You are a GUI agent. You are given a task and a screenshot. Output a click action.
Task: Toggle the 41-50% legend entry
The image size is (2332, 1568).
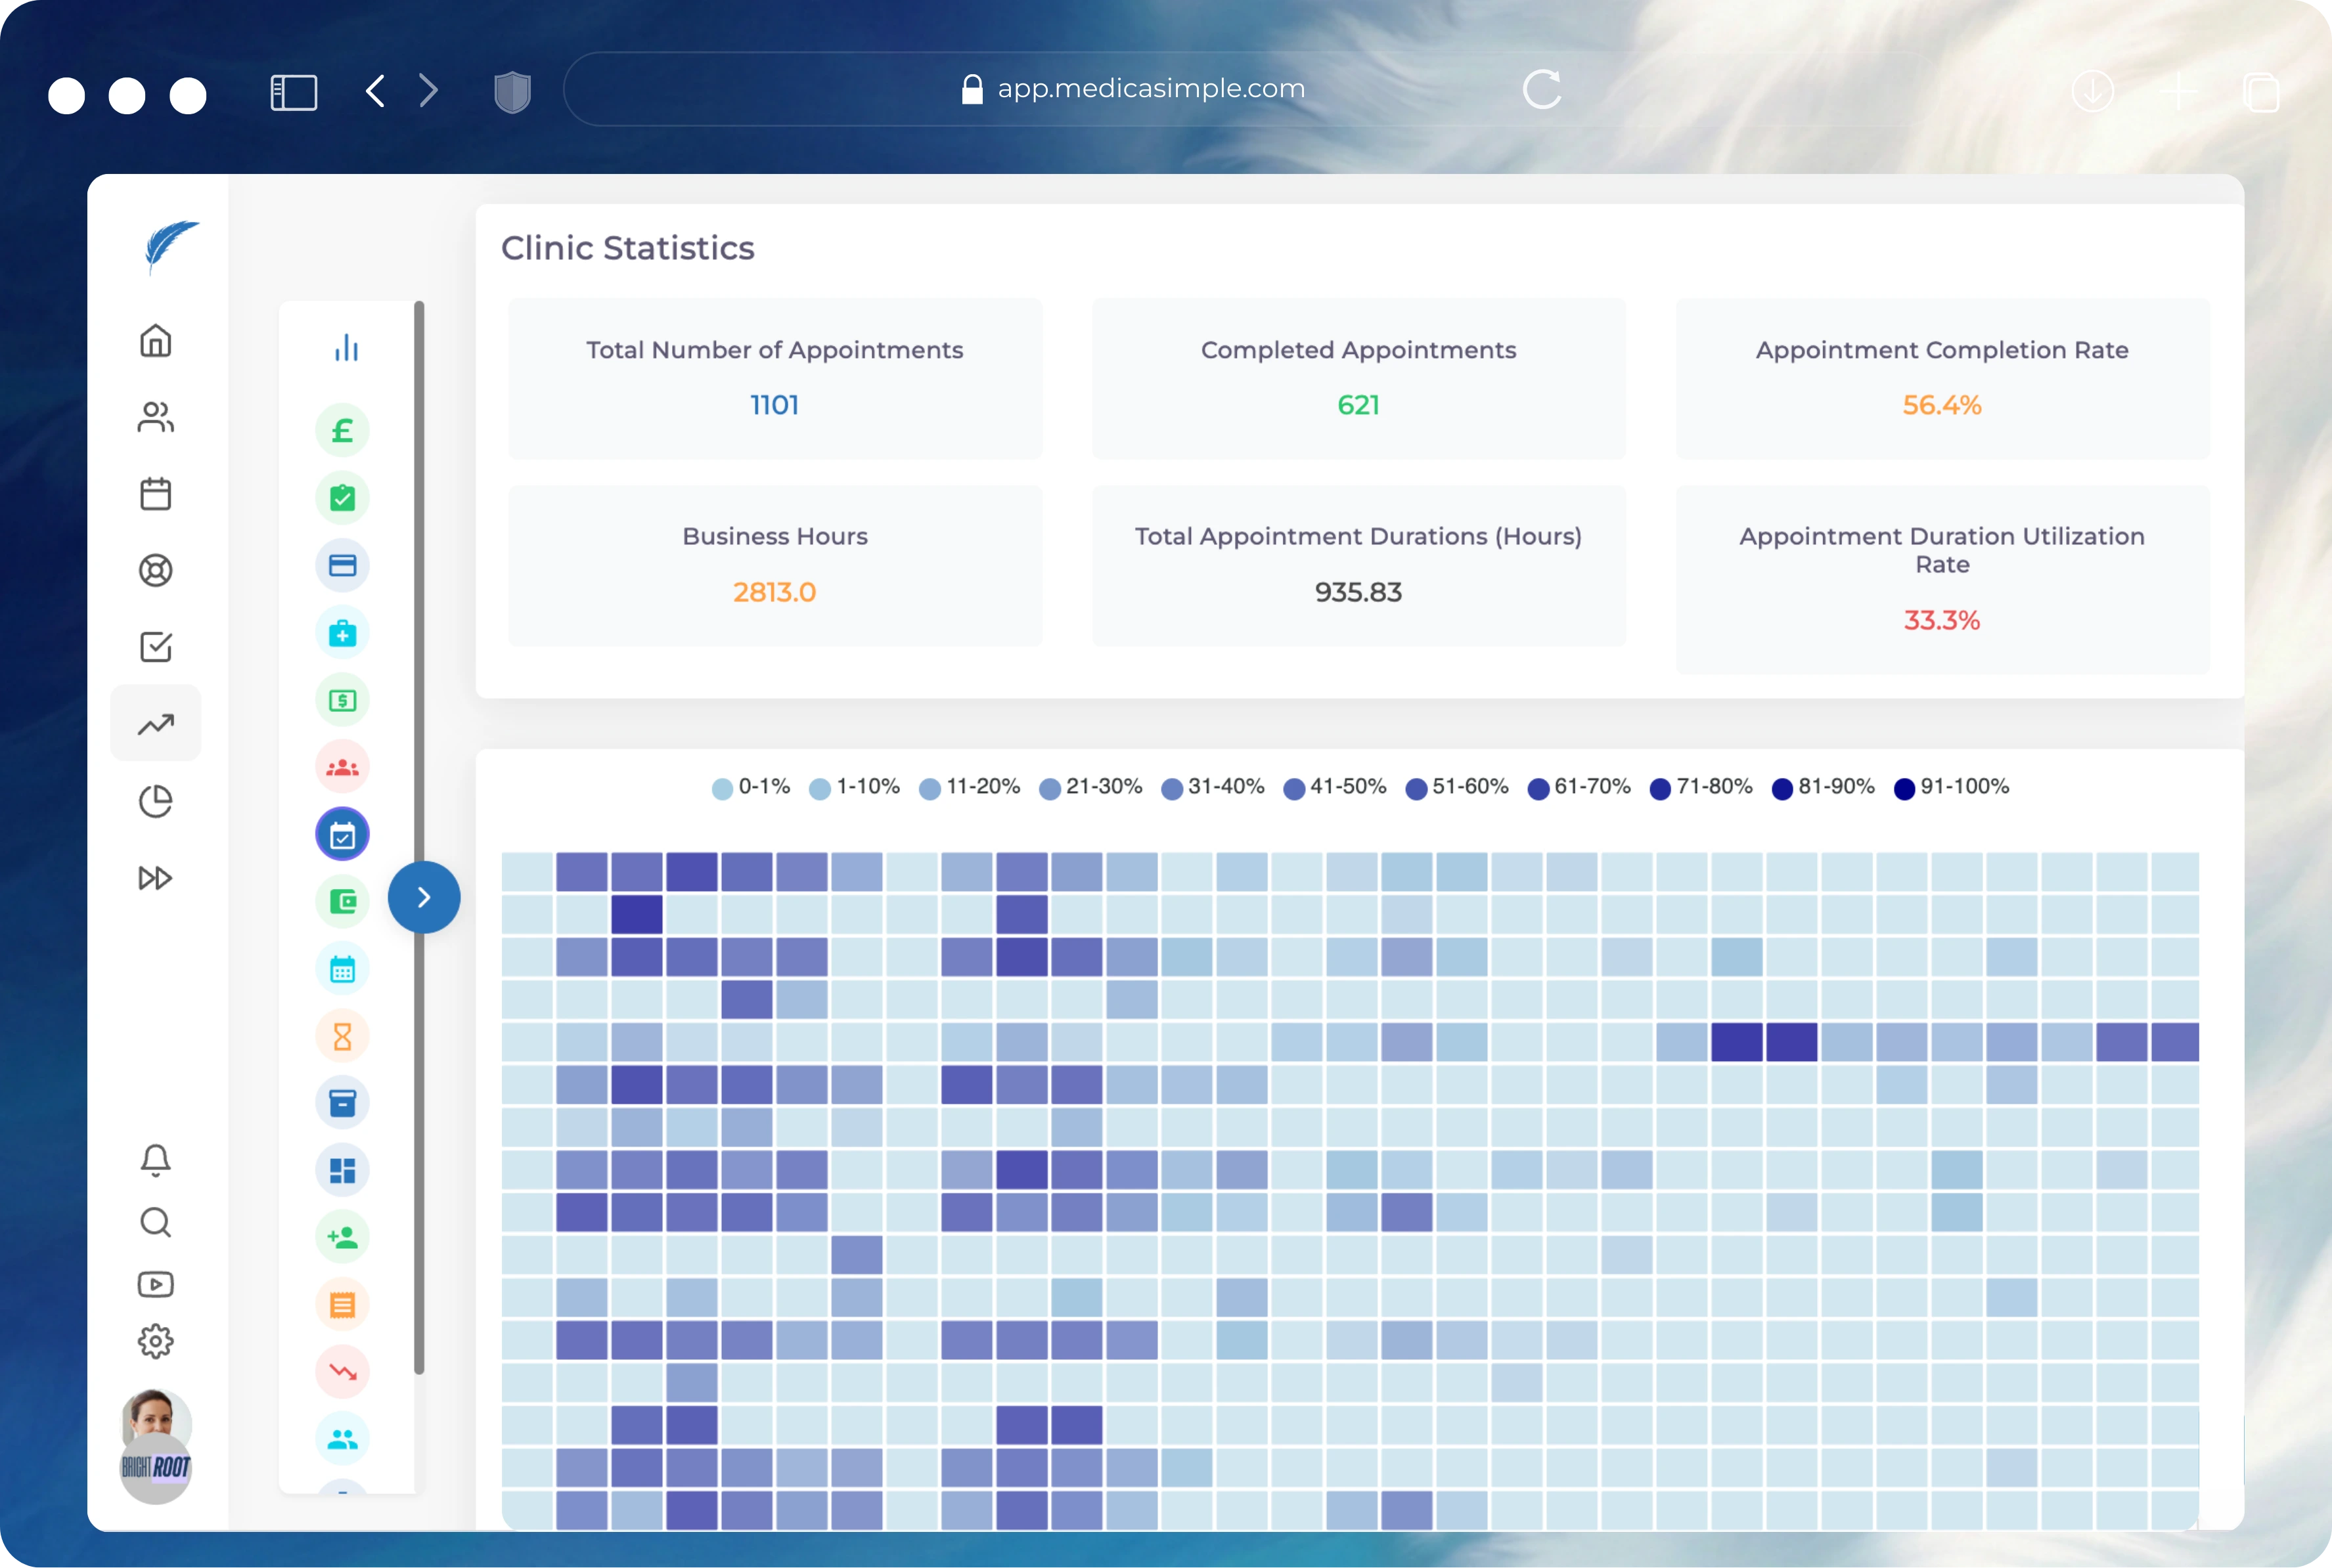(1334, 788)
